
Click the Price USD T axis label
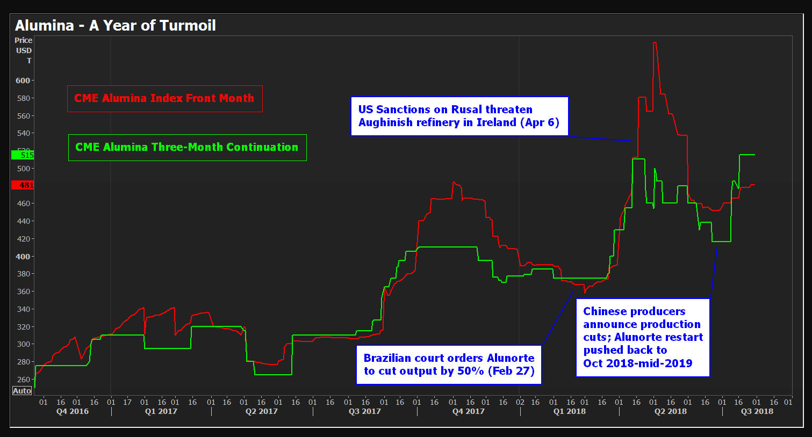pyautogui.click(x=24, y=50)
